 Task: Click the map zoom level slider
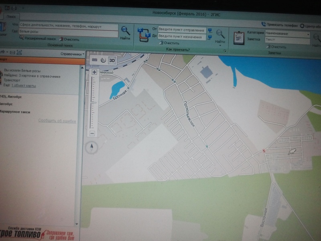(x=93, y=102)
